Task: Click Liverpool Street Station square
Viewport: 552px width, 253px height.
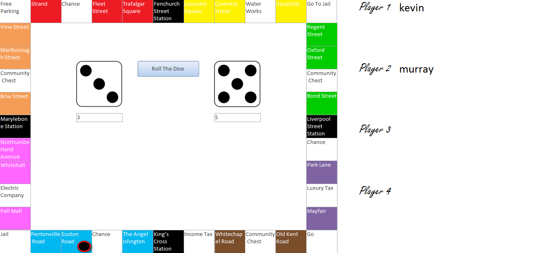Action: click(x=322, y=126)
